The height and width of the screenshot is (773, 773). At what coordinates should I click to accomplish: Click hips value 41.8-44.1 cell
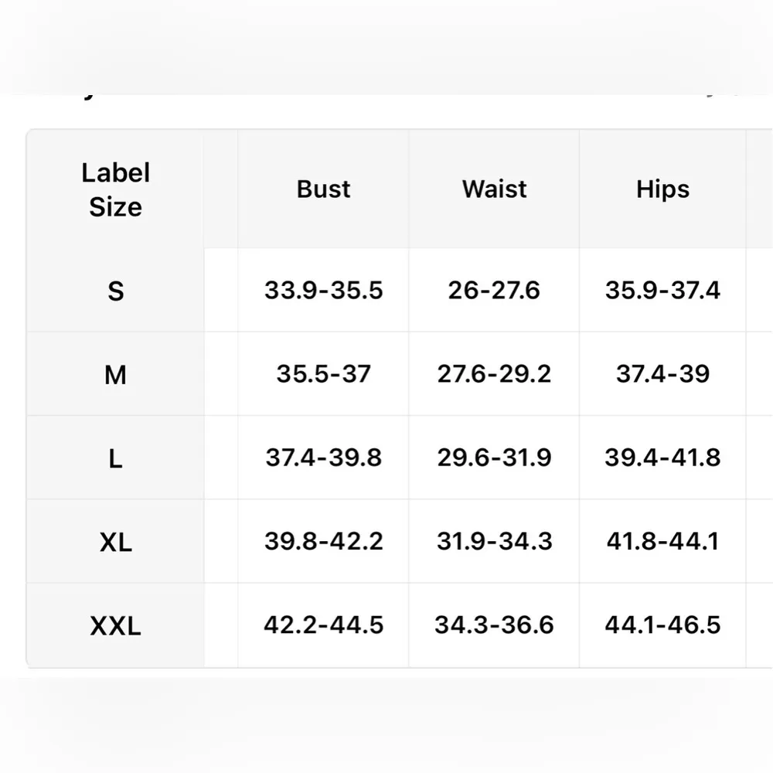pos(662,541)
